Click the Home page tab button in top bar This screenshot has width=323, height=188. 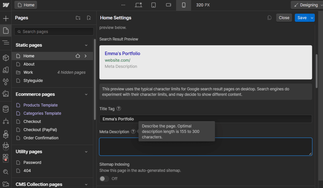[x=26, y=5]
